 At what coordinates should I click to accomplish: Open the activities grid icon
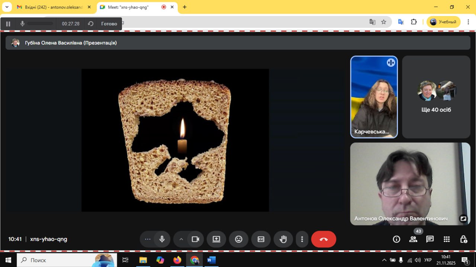point(447,239)
